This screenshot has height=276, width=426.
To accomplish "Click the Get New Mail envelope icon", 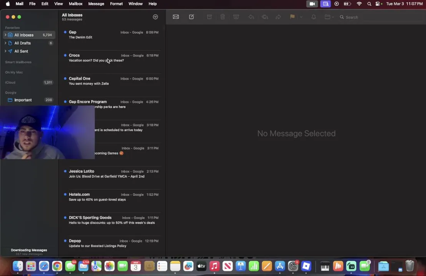I will pos(176,17).
